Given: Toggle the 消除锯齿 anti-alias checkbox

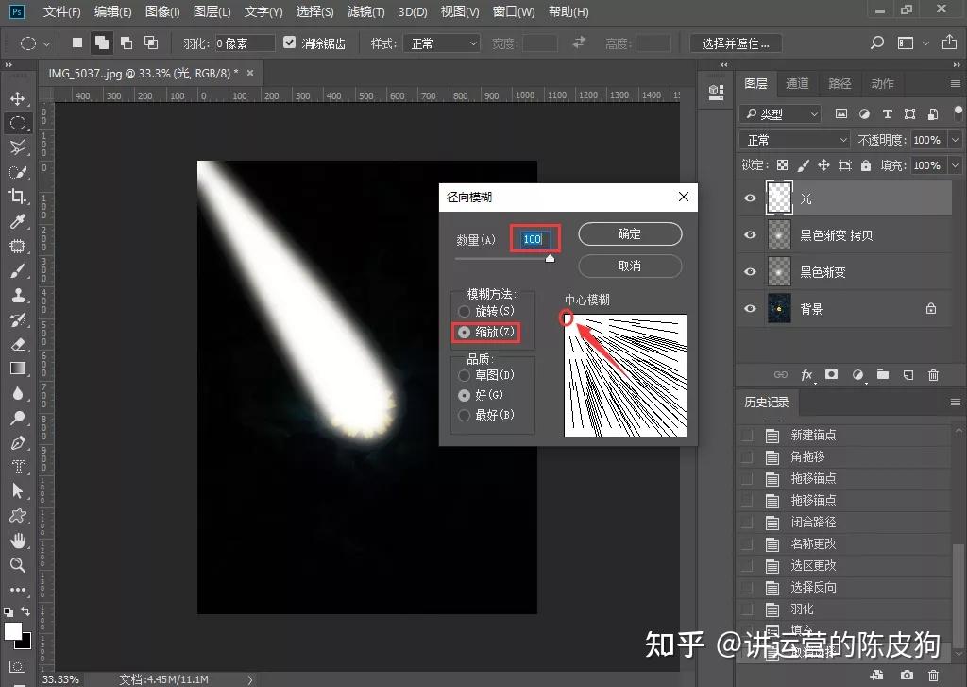Looking at the screenshot, I should tap(289, 42).
